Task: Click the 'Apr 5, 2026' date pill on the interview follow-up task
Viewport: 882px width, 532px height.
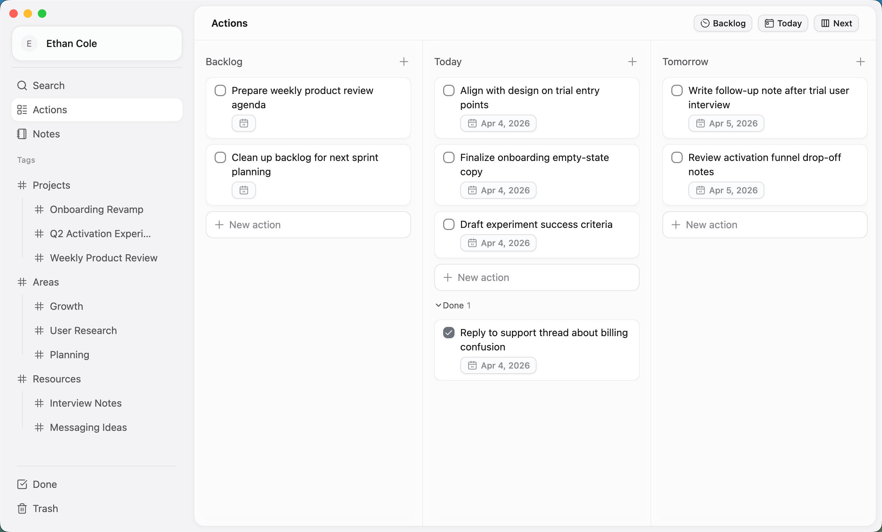Action: coord(726,123)
